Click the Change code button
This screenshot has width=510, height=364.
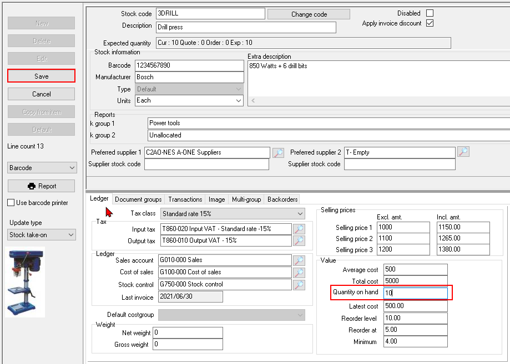point(309,14)
